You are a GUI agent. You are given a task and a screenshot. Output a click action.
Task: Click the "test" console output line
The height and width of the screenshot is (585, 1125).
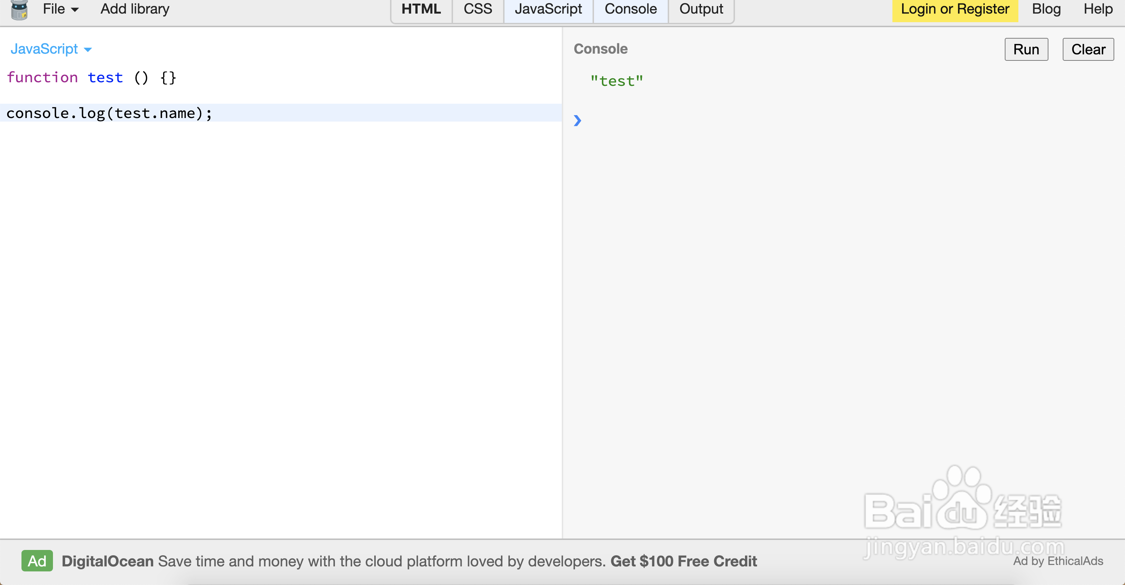pyautogui.click(x=617, y=81)
